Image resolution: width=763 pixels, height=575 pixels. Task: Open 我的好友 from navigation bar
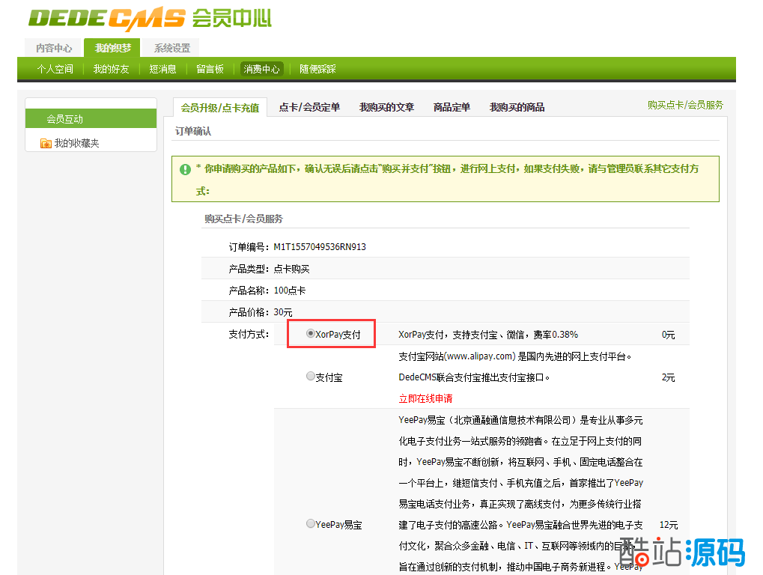pos(111,69)
